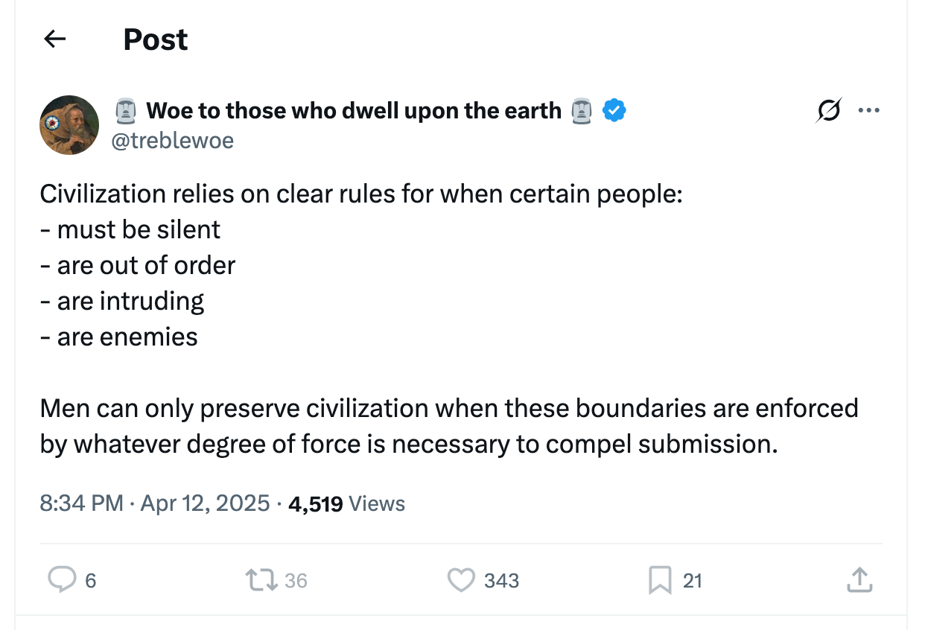Click the Post page title
This screenshot has height=630, width=925.
[156, 39]
